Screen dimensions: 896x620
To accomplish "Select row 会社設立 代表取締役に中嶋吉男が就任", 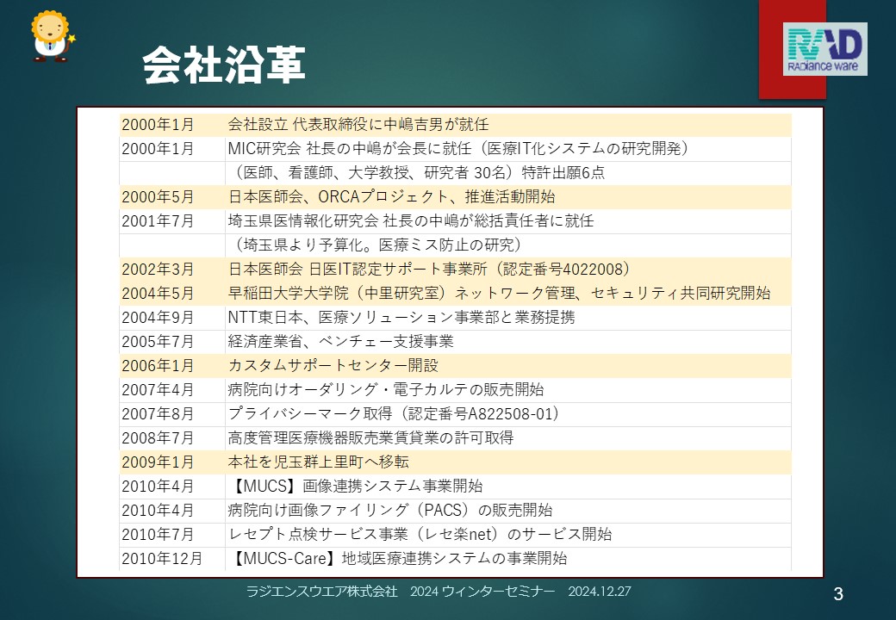I will (x=455, y=125).
